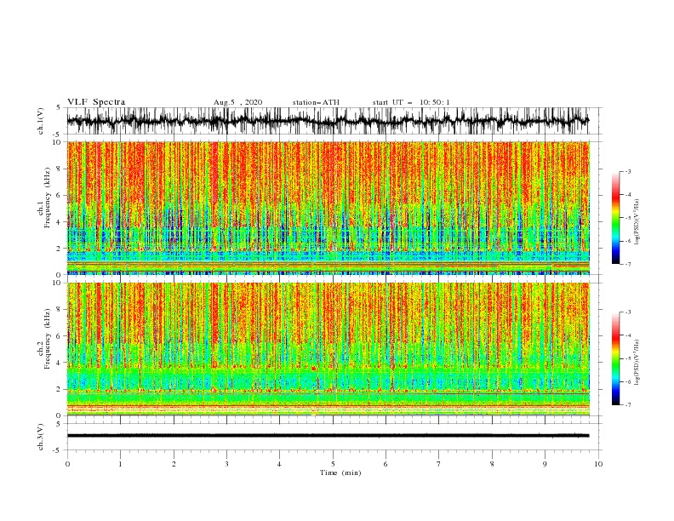Click the ch.3 voltage waveform trace
This screenshot has width=674, height=521.
coord(328,436)
